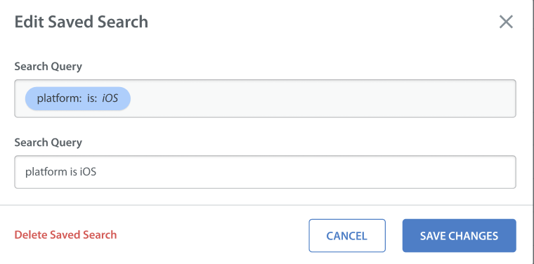The image size is (534, 264).
Task: Close the Edit Saved Search dialog
Action: click(506, 22)
